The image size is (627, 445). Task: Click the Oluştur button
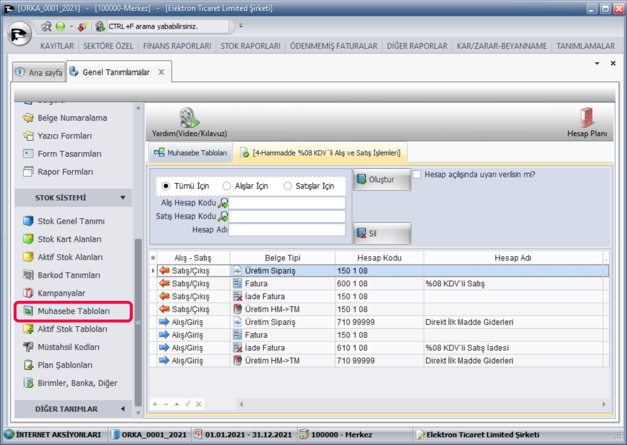[x=382, y=179]
